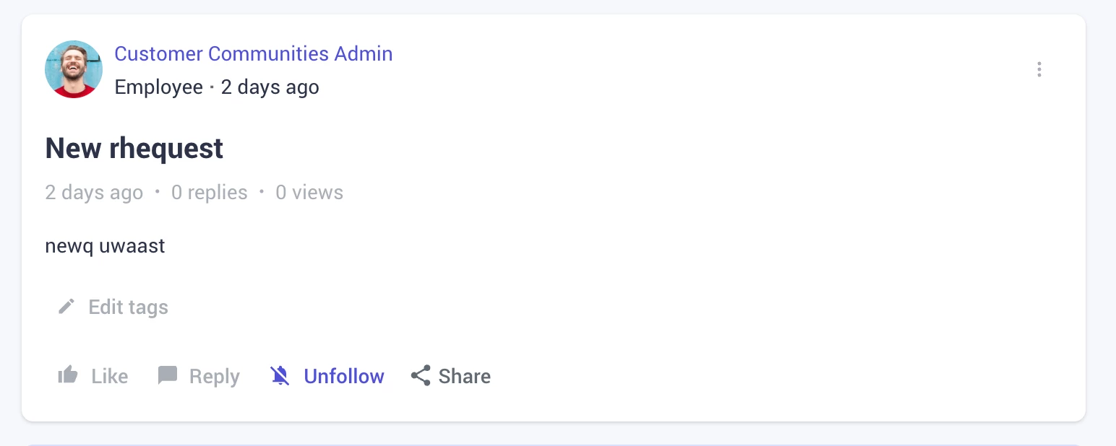1116x446 pixels.
Task: Click the "0 replies" counter
Action: point(209,193)
